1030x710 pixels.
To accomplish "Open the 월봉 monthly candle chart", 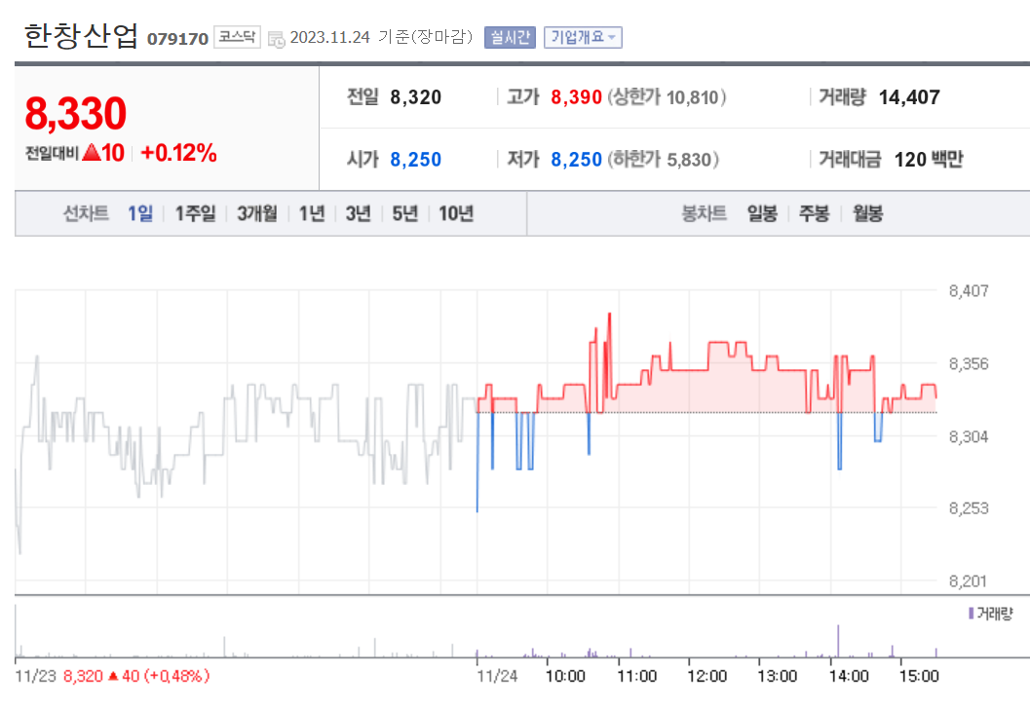I will [867, 213].
